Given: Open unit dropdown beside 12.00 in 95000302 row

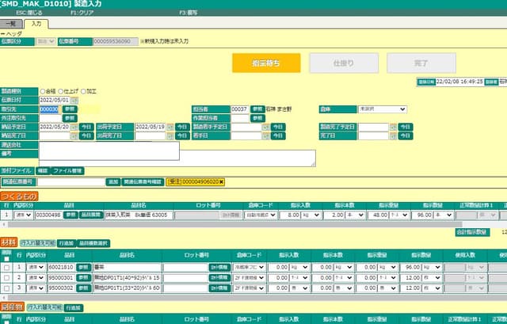Looking at the screenshot, I should click(x=431, y=288).
